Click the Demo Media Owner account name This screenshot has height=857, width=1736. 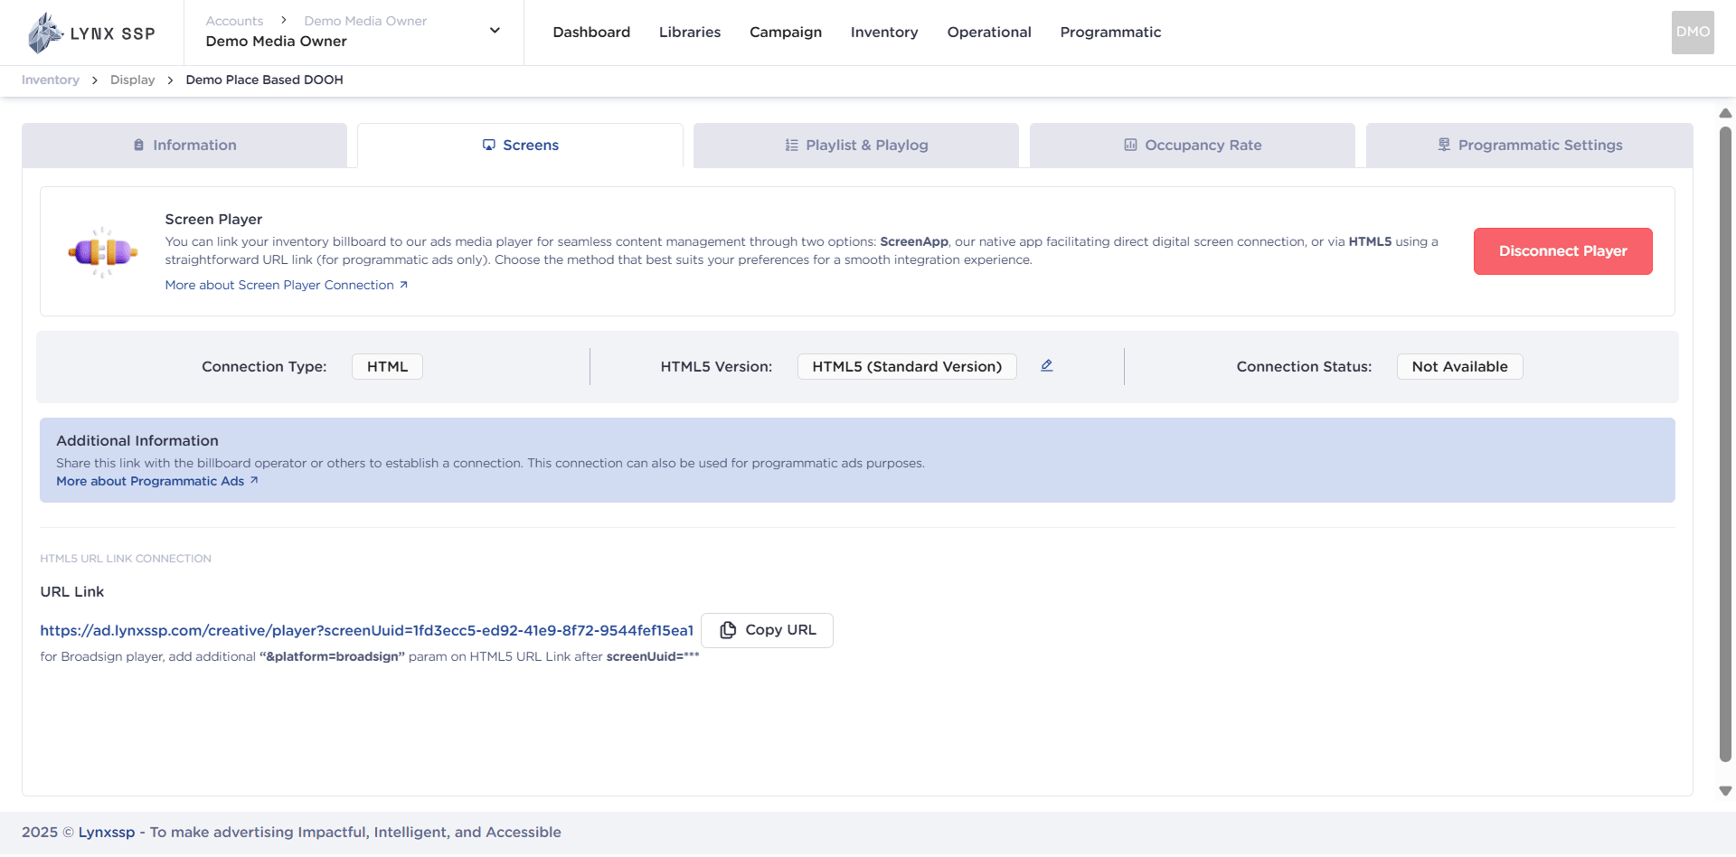[276, 42]
